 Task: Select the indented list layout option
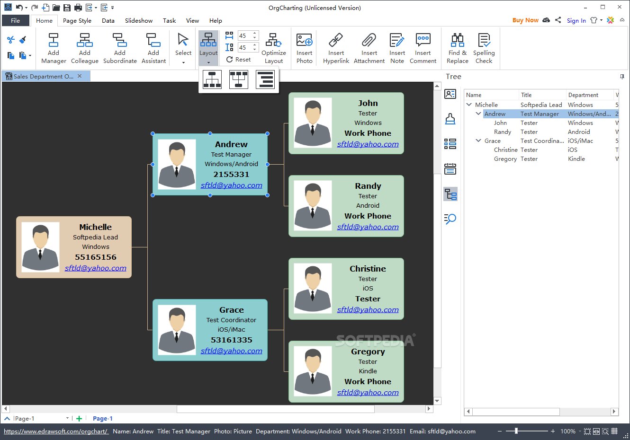[265, 80]
